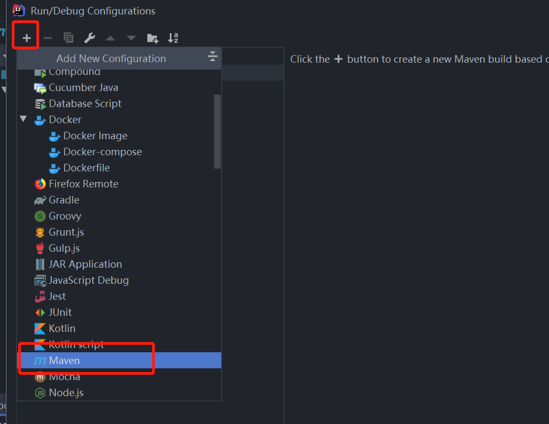Click the Add New Configuration plus button

(x=27, y=38)
